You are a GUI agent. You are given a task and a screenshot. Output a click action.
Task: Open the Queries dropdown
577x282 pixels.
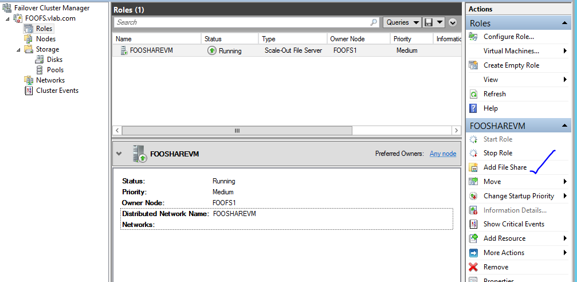pos(402,22)
